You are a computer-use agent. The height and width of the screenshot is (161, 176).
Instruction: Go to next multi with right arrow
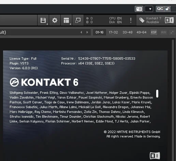[x=87, y=32]
